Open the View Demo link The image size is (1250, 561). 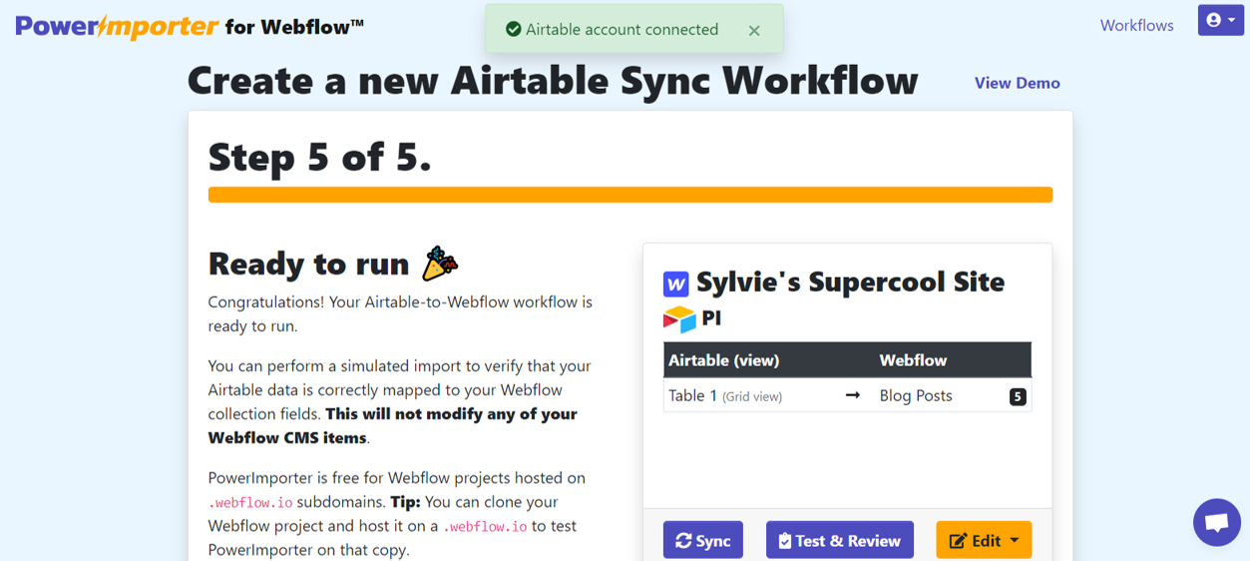click(1017, 83)
